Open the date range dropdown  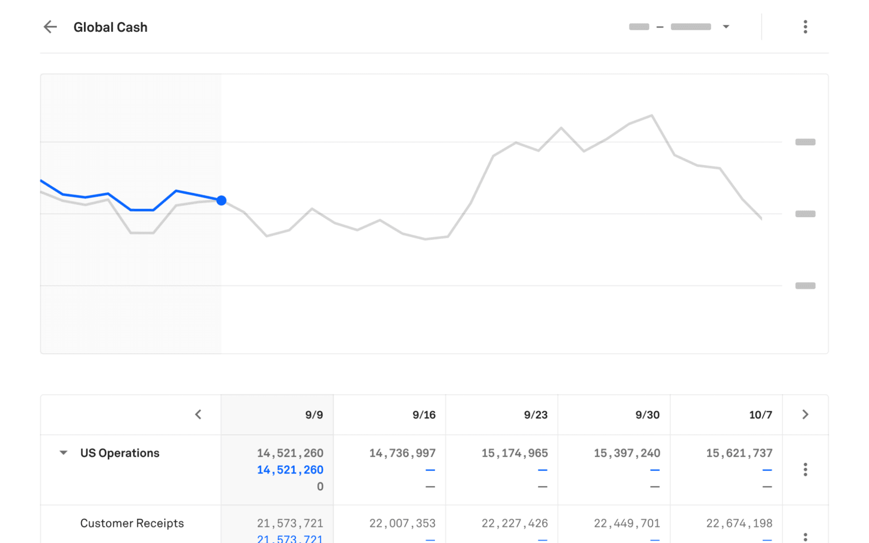pos(726,27)
